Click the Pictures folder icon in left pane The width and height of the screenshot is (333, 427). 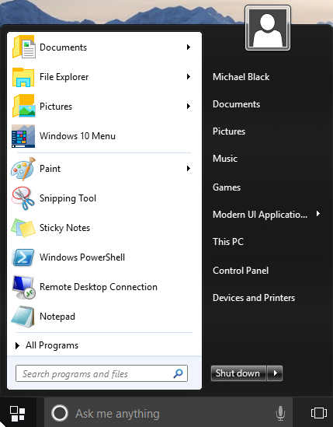tap(23, 107)
